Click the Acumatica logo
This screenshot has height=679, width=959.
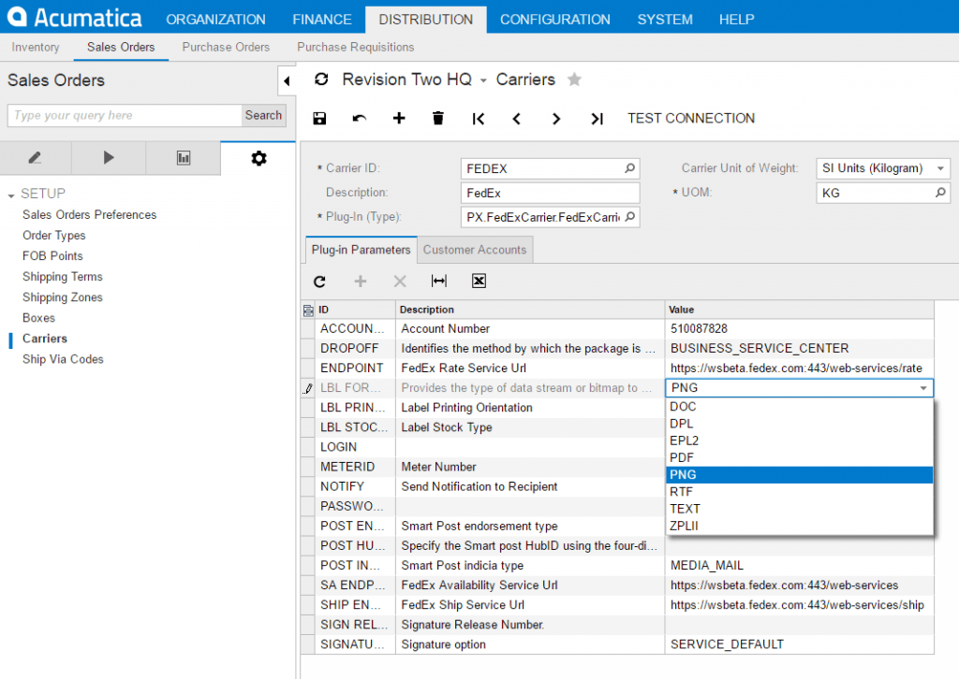[73, 17]
